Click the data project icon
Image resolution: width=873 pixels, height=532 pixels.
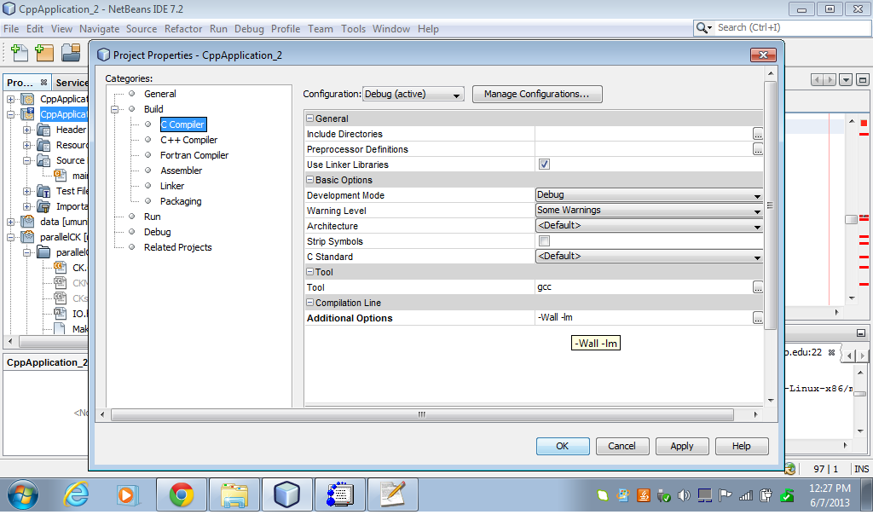click(x=27, y=222)
